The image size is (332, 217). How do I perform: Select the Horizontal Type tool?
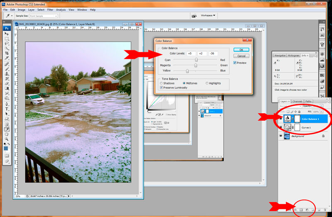[x=7, y=109]
